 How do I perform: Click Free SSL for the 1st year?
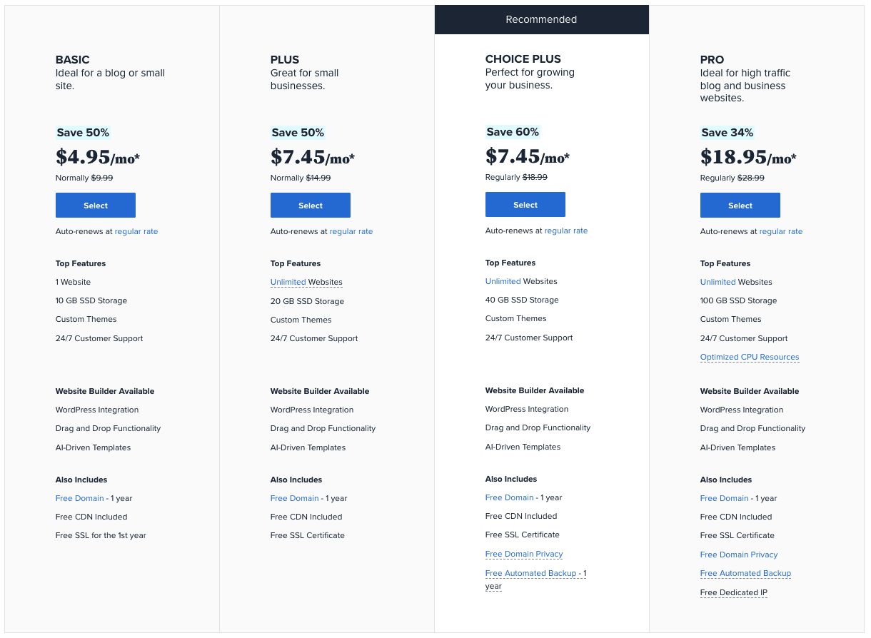pos(101,536)
